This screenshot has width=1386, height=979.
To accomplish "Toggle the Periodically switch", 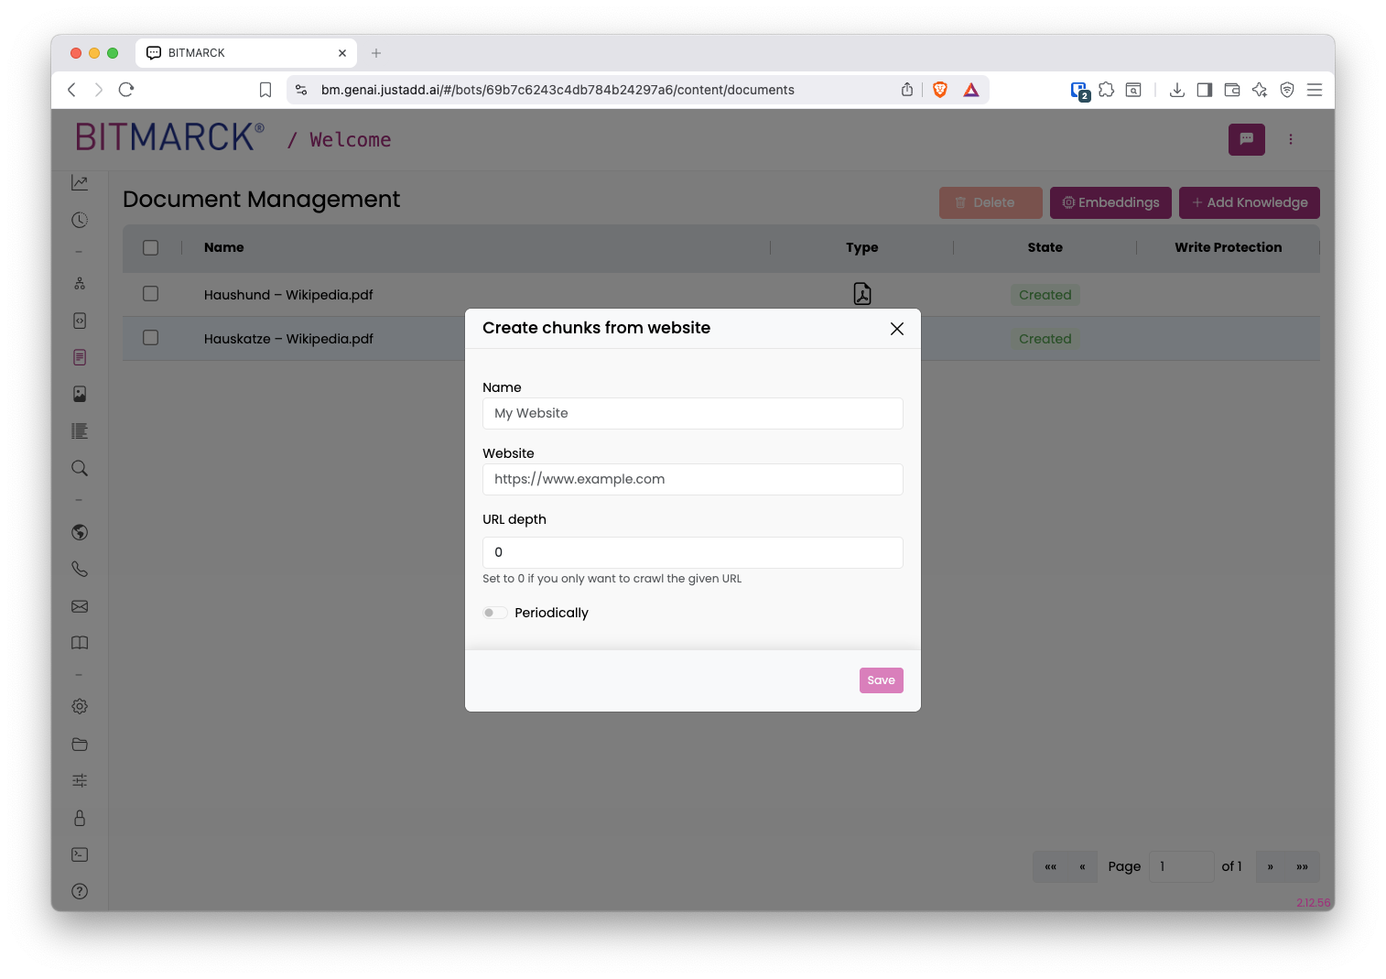I will [x=495, y=613].
